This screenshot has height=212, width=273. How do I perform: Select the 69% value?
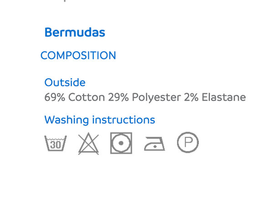(x=55, y=97)
